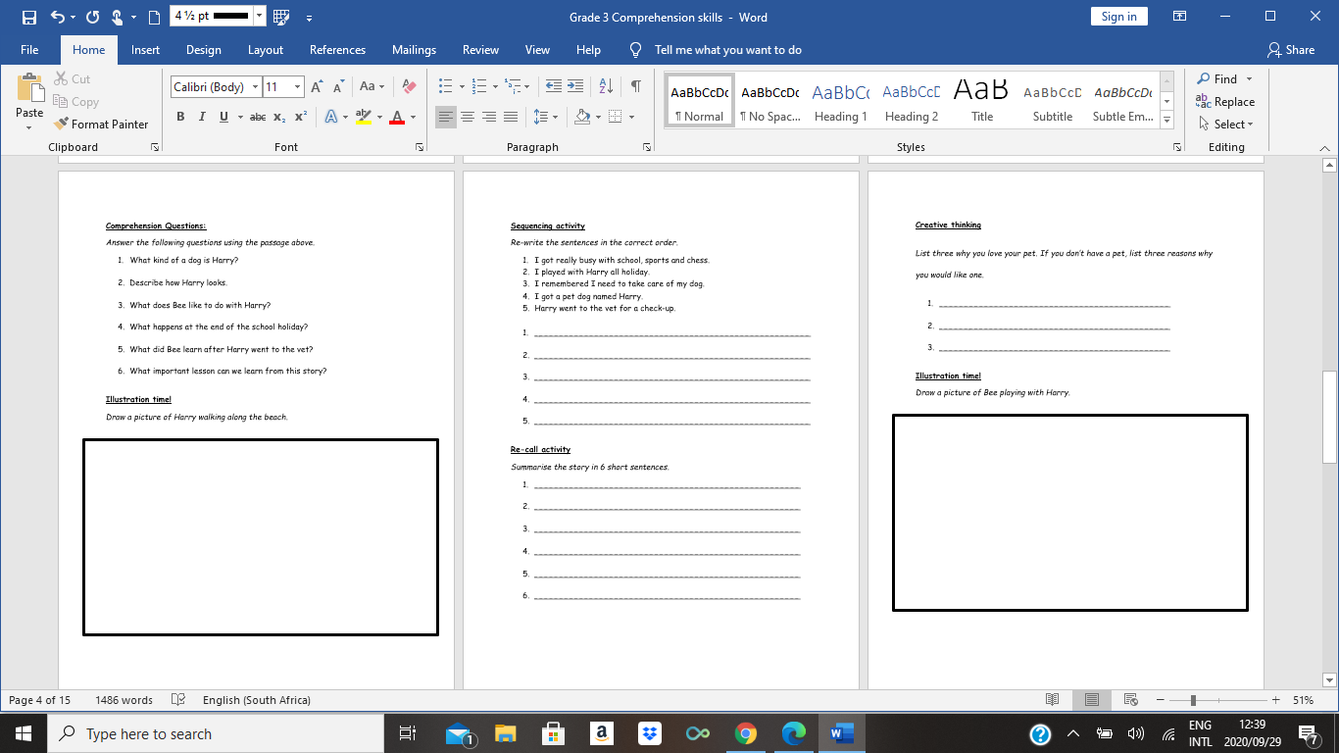Click the Share button
The image size is (1339, 753).
1291,50
